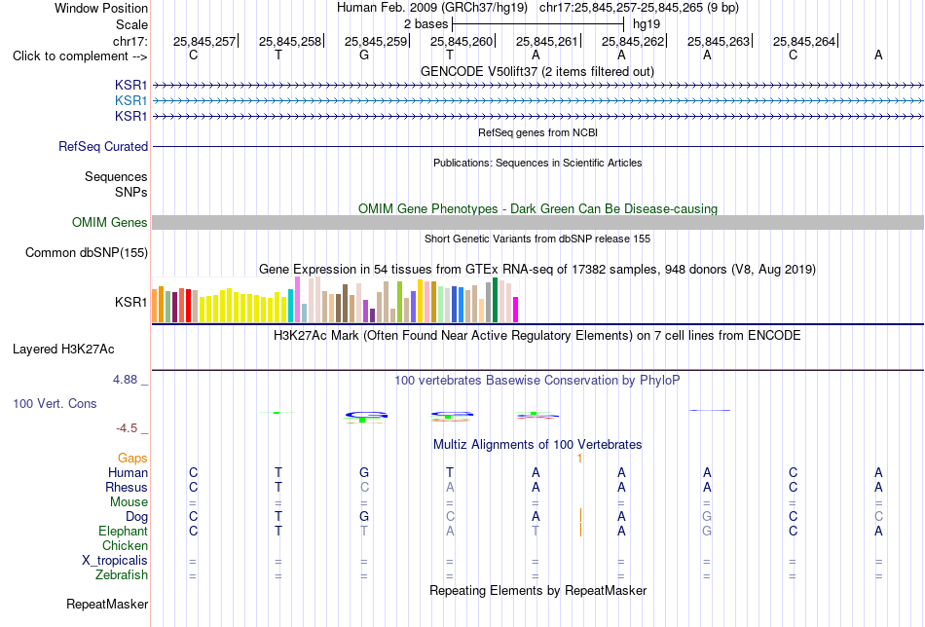Screen dimensions: 925x627
Task: Click the 100 Vert. Cons track label
Action: (x=55, y=403)
